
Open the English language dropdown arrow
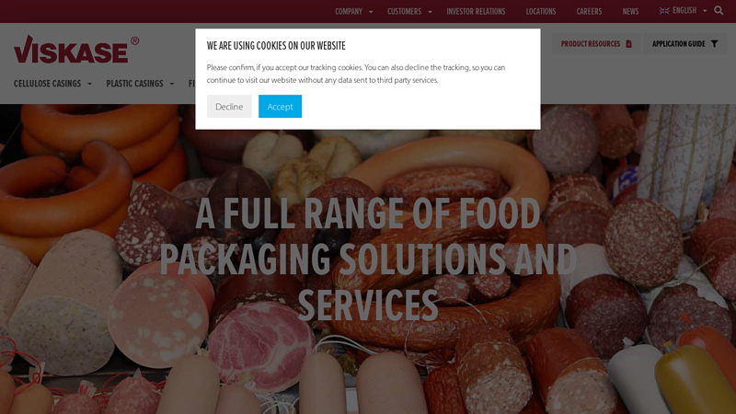tap(705, 11)
